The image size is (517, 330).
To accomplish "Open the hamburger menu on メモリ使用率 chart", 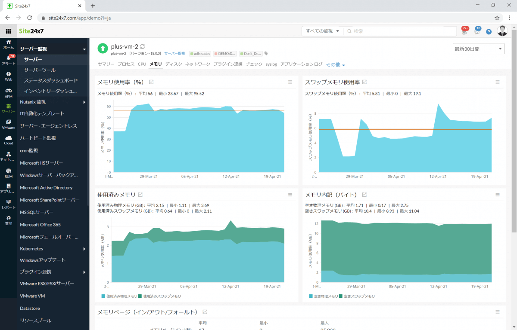I will tap(290, 82).
